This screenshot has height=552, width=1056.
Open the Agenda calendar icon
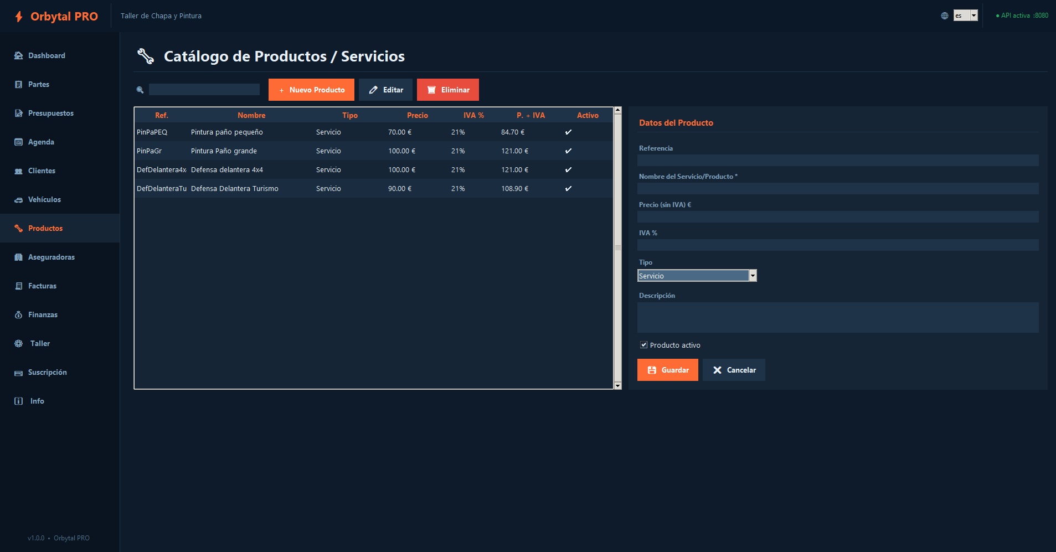click(x=18, y=142)
